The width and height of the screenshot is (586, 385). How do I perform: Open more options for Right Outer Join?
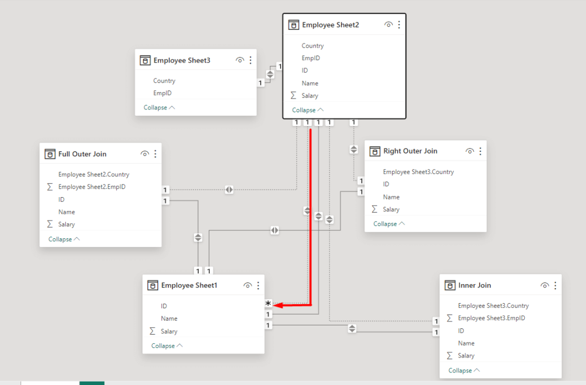pyautogui.click(x=480, y=151)
